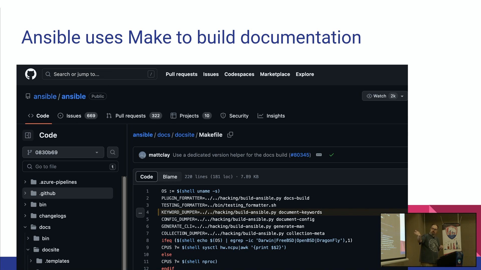This screenshot has height=270, width=481.
Task: Open the repository Pull requests tab with 322
Action: click(x=134, y=116)
